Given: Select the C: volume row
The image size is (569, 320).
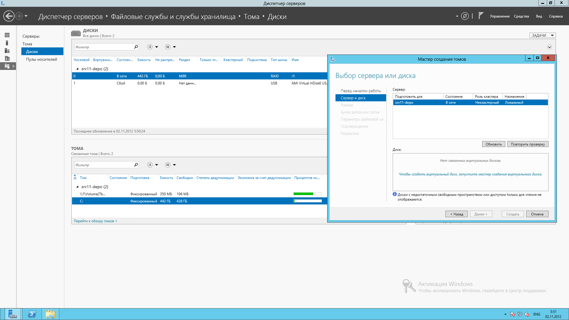Looking at the screenshot, I should 199,201.
